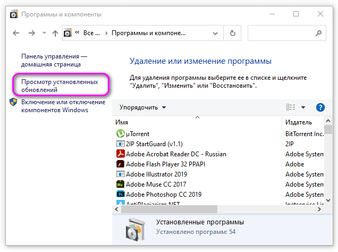Click the Adobe Illustrator 2019 icon
Image resolution: width=338 pixels, height=252 pixels.
(120, 174)
